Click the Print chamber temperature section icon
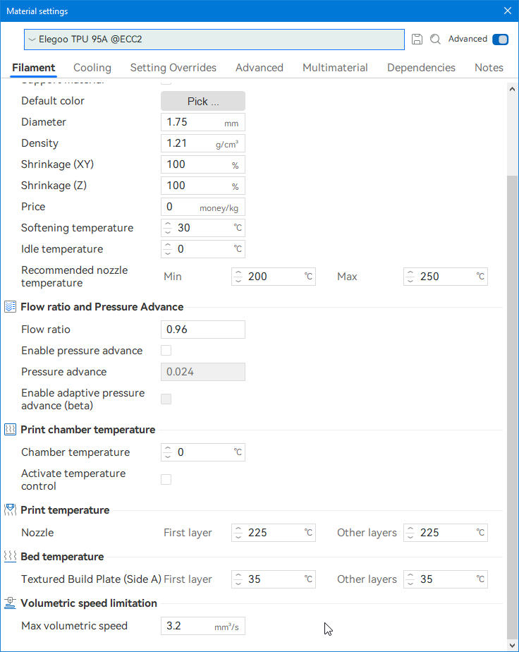Viewport: 519px width, 652px height. coord(11,430)
